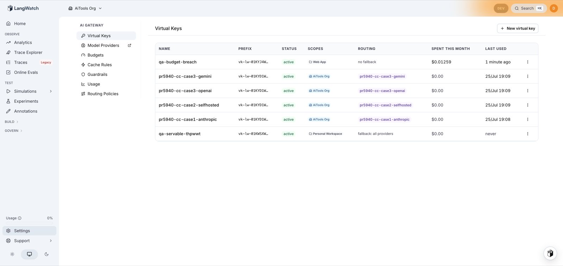Select system theme monitor icon

[x=29, y=254]
